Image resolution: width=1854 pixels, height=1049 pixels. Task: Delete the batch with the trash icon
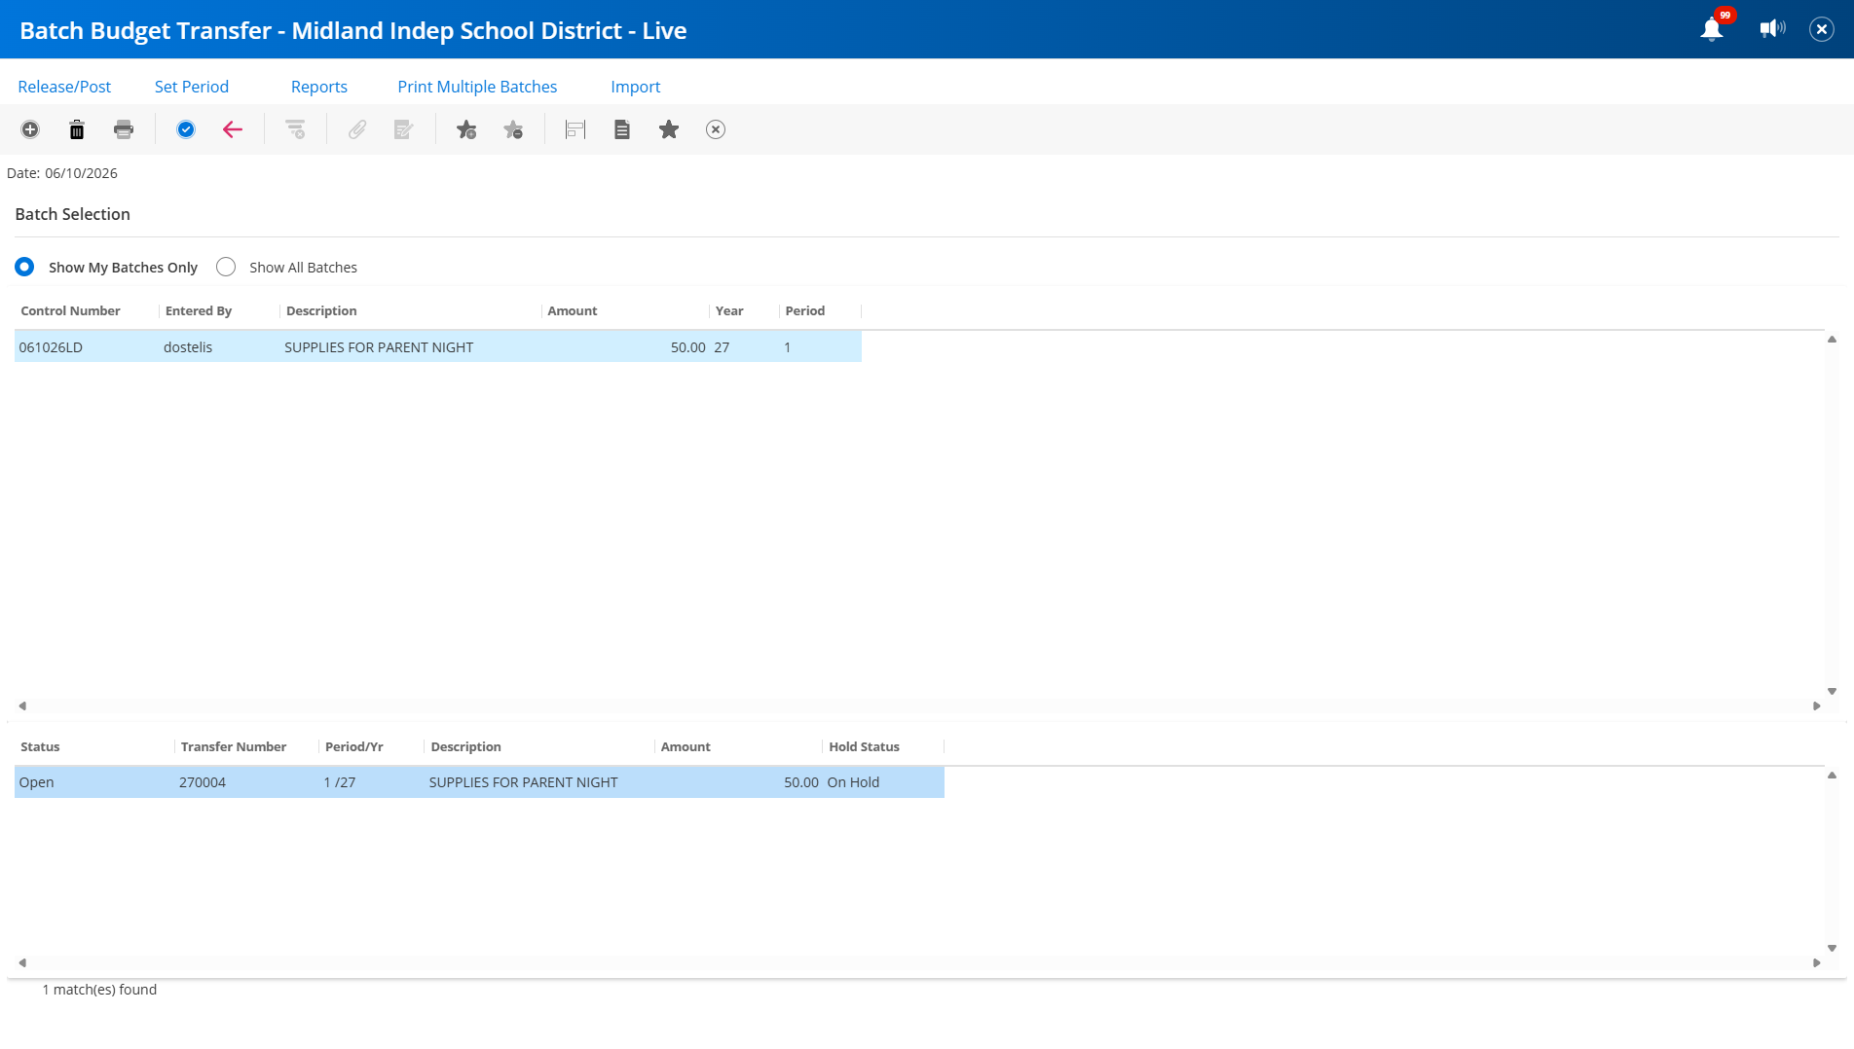[77, 129]
